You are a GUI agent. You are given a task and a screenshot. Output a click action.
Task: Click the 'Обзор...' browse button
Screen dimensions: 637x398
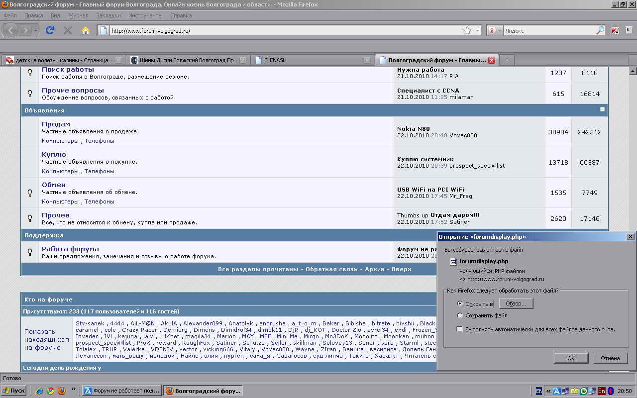516,303
